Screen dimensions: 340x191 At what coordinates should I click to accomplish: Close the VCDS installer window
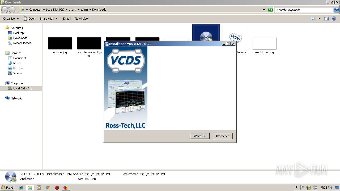coord(233,44)
